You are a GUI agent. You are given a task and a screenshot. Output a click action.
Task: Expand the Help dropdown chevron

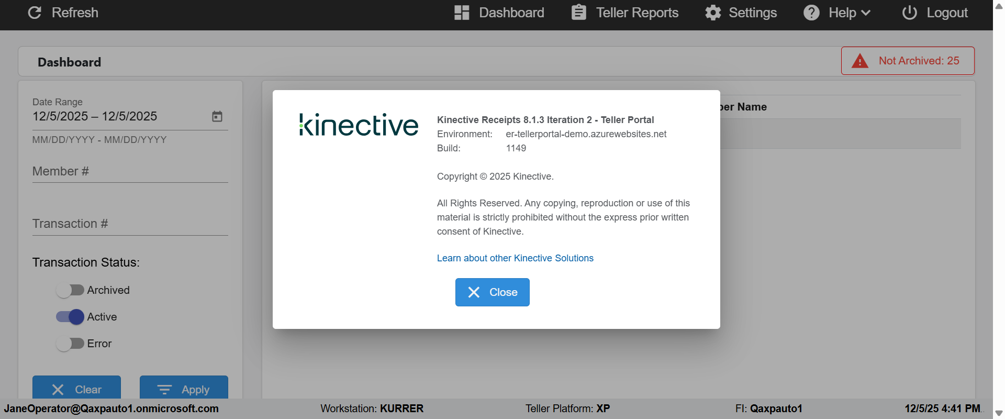pyautogui.click(x=866, y=13)
